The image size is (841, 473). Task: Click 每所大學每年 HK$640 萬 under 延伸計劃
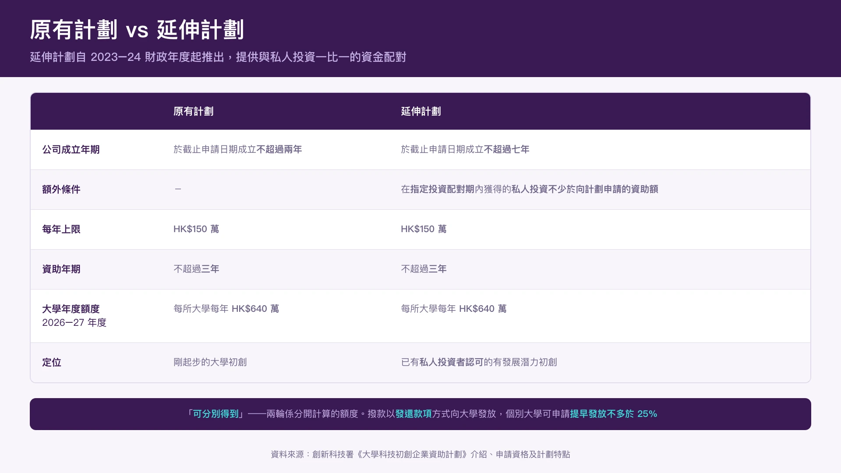click(x=454, y=309)
